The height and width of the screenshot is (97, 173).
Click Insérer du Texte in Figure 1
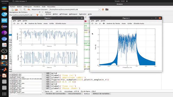[35, 23]
